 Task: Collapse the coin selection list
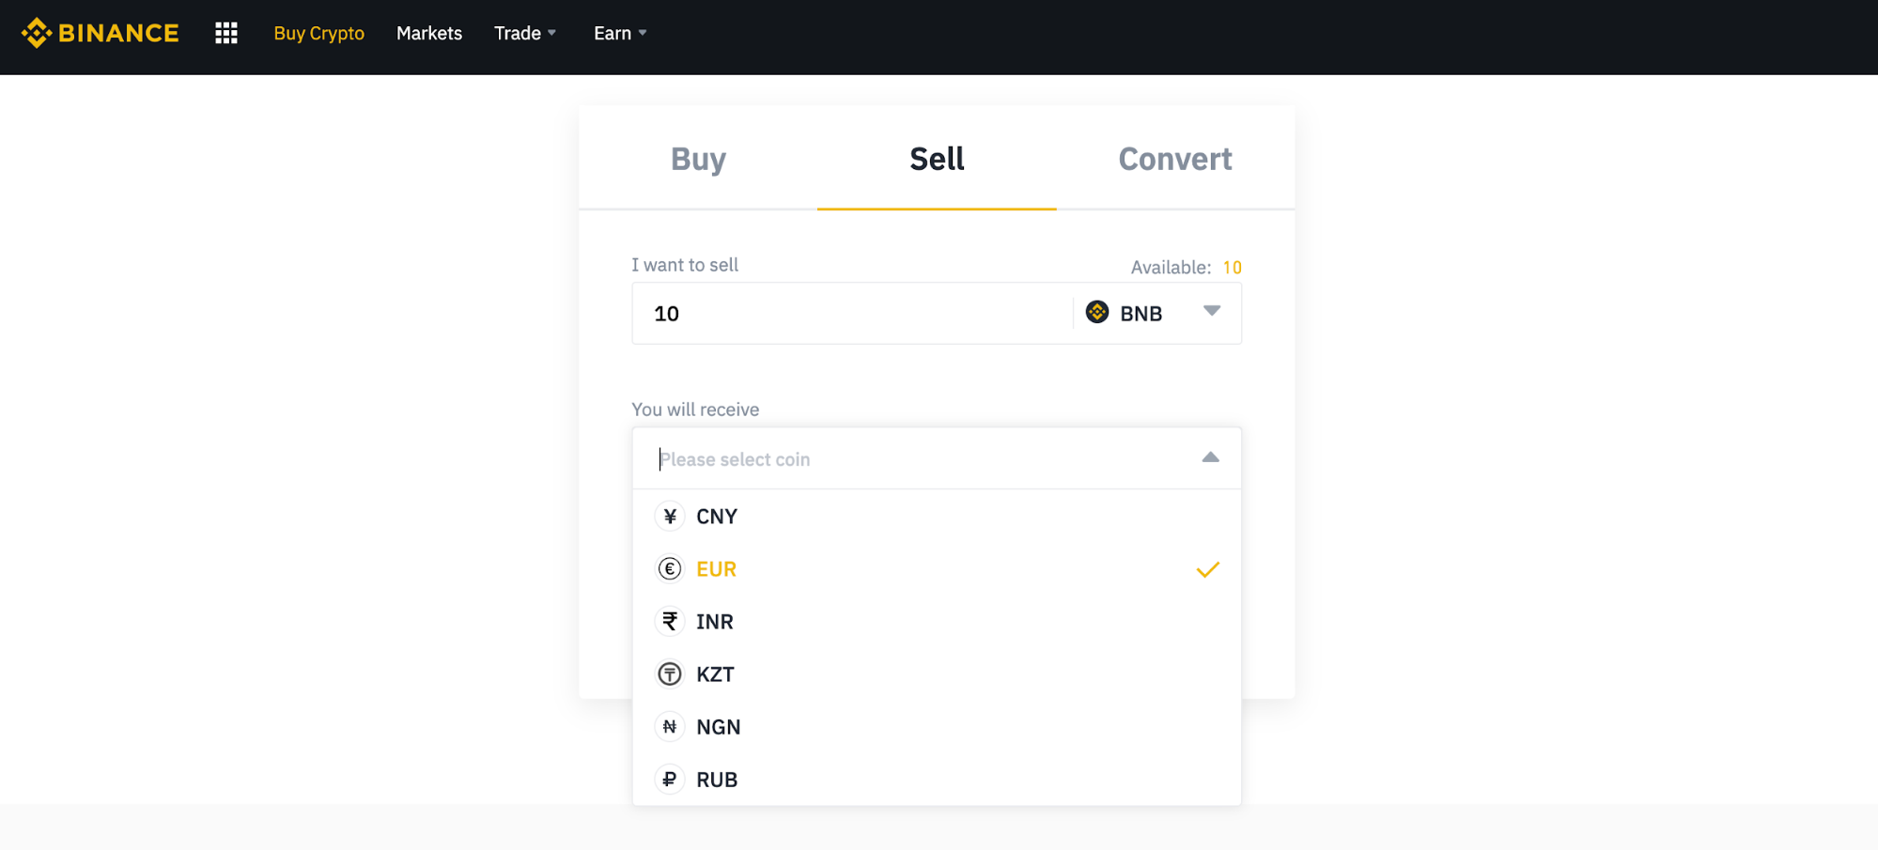click(1209, 458)
